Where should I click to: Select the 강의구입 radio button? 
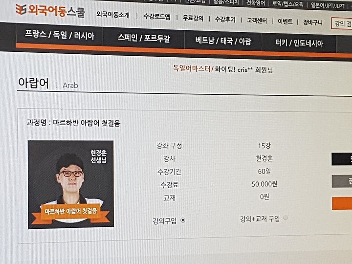[x=183, y=220]
